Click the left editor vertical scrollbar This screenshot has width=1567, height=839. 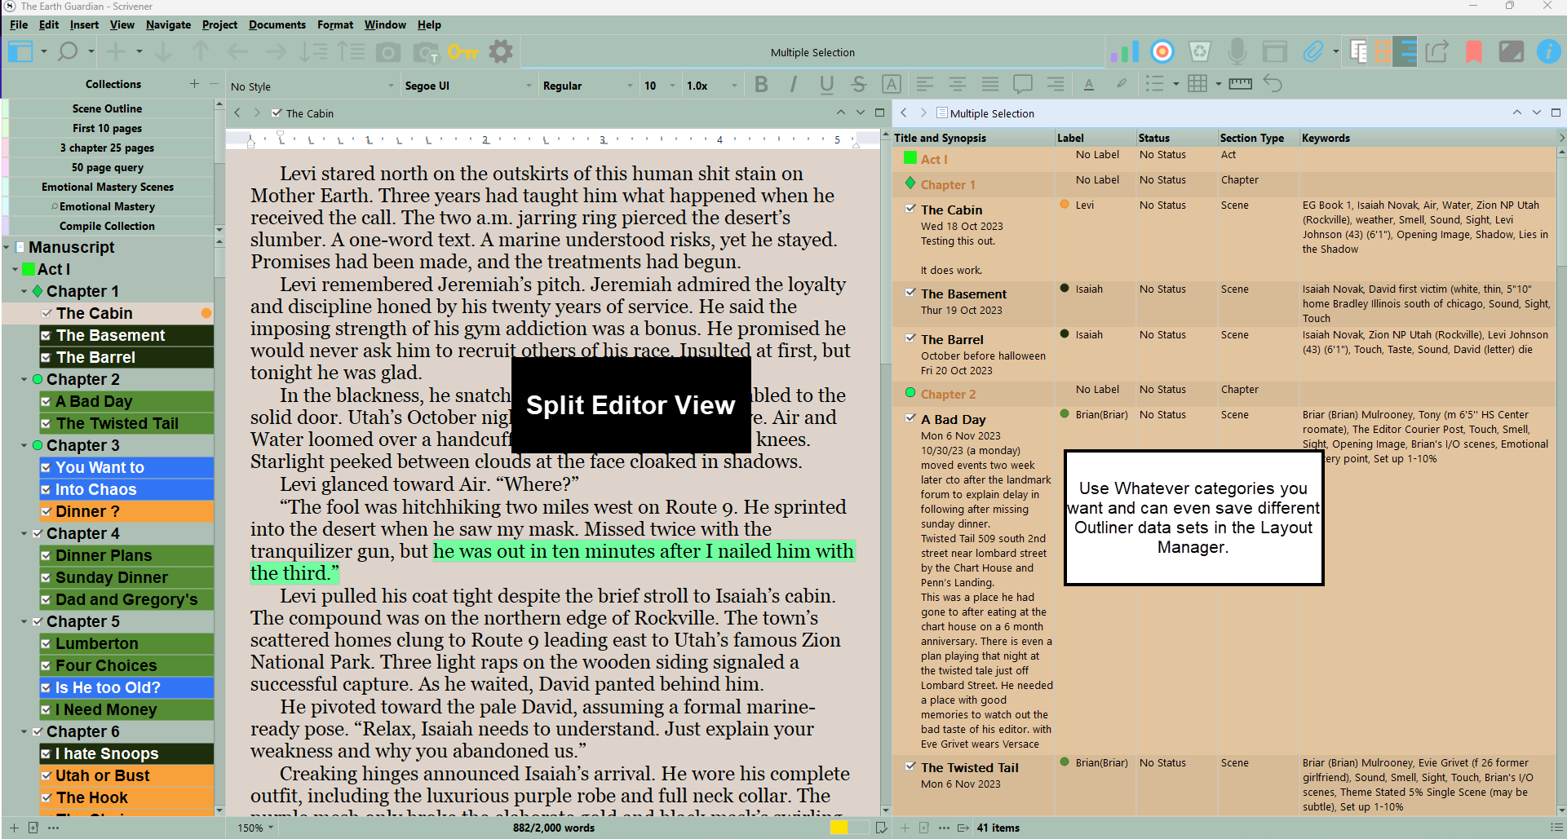(886, 473)
